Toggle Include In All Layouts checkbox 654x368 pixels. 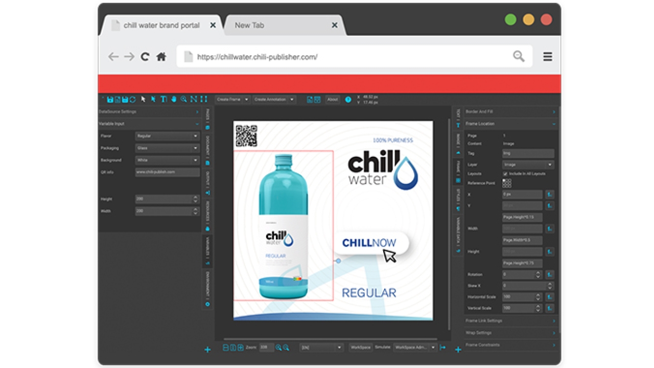[x=505, y=174]
